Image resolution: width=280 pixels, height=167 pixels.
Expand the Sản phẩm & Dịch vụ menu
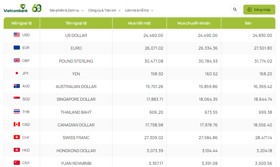click(67, 10)
